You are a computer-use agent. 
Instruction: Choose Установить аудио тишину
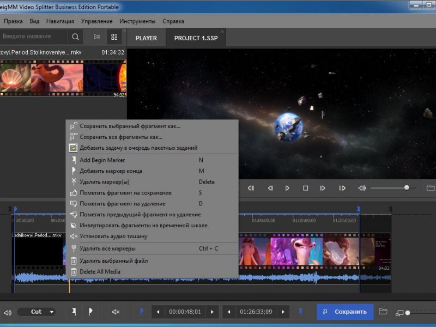pos(152,237)
